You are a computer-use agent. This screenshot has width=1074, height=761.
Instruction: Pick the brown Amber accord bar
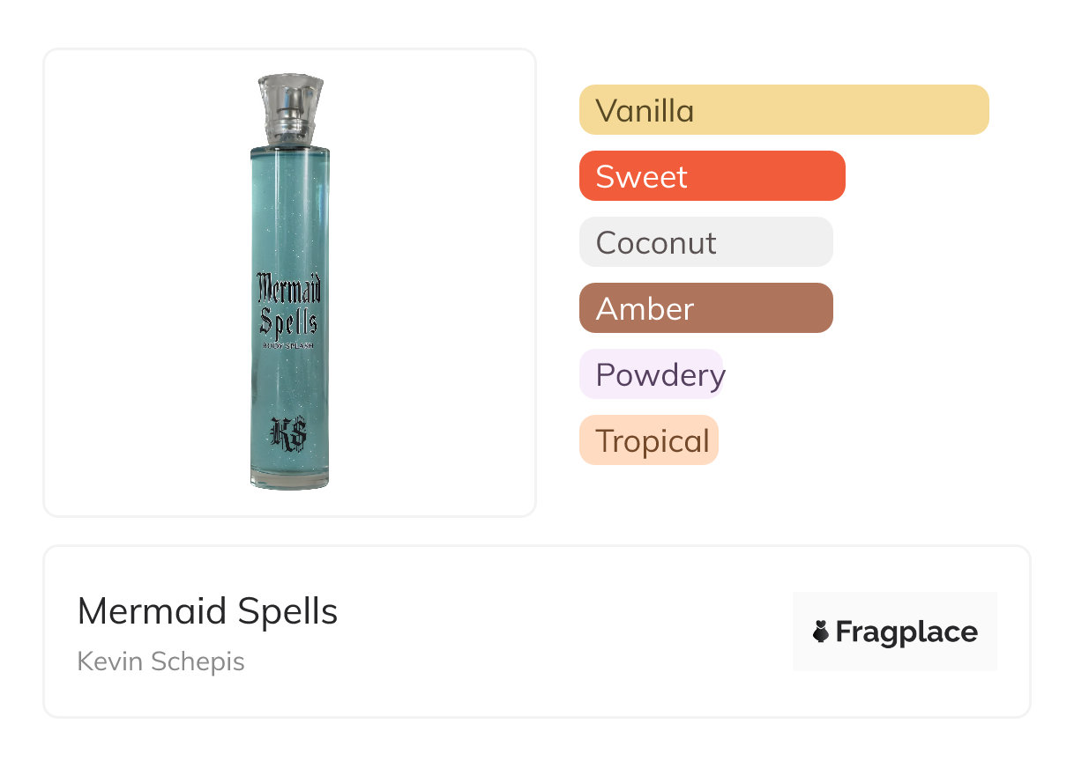pos(705,308)
